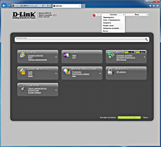Click the Расширенные настройки green button
This screenshot has height=147, width=161.
click(129, 118)
